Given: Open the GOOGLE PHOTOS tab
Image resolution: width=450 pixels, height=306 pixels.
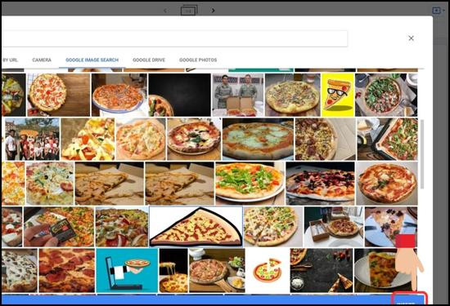Looking at the screenshot, I should 198,60.
